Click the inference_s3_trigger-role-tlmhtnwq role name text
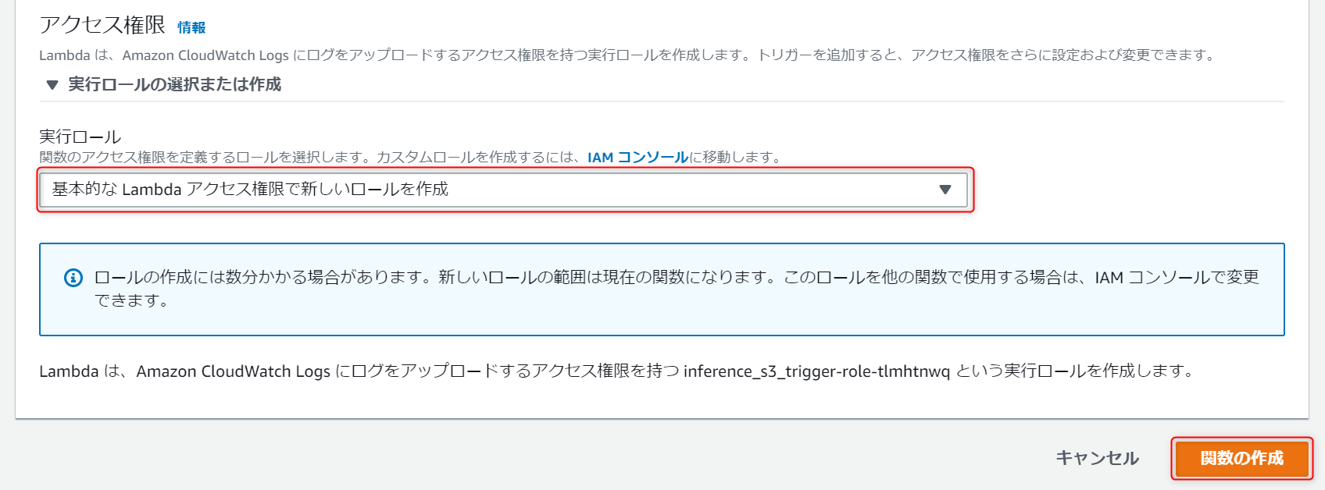Screen dimensions: 1325x490 [x=816, y=371]
